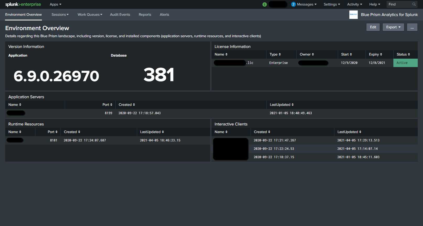Sort Application Servers by Port
This screenshot has height=226, width=423.
point(107,105)
